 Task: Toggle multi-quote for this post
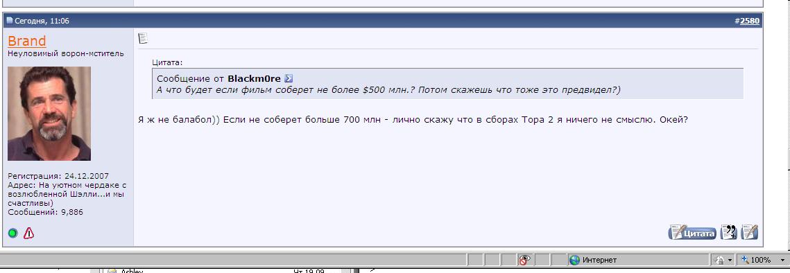click(728, 232)
